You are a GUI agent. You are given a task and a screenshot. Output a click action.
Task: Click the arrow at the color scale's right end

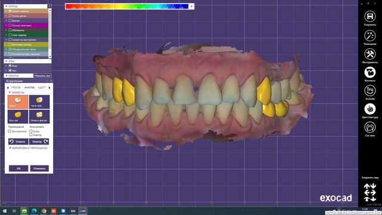192,7
